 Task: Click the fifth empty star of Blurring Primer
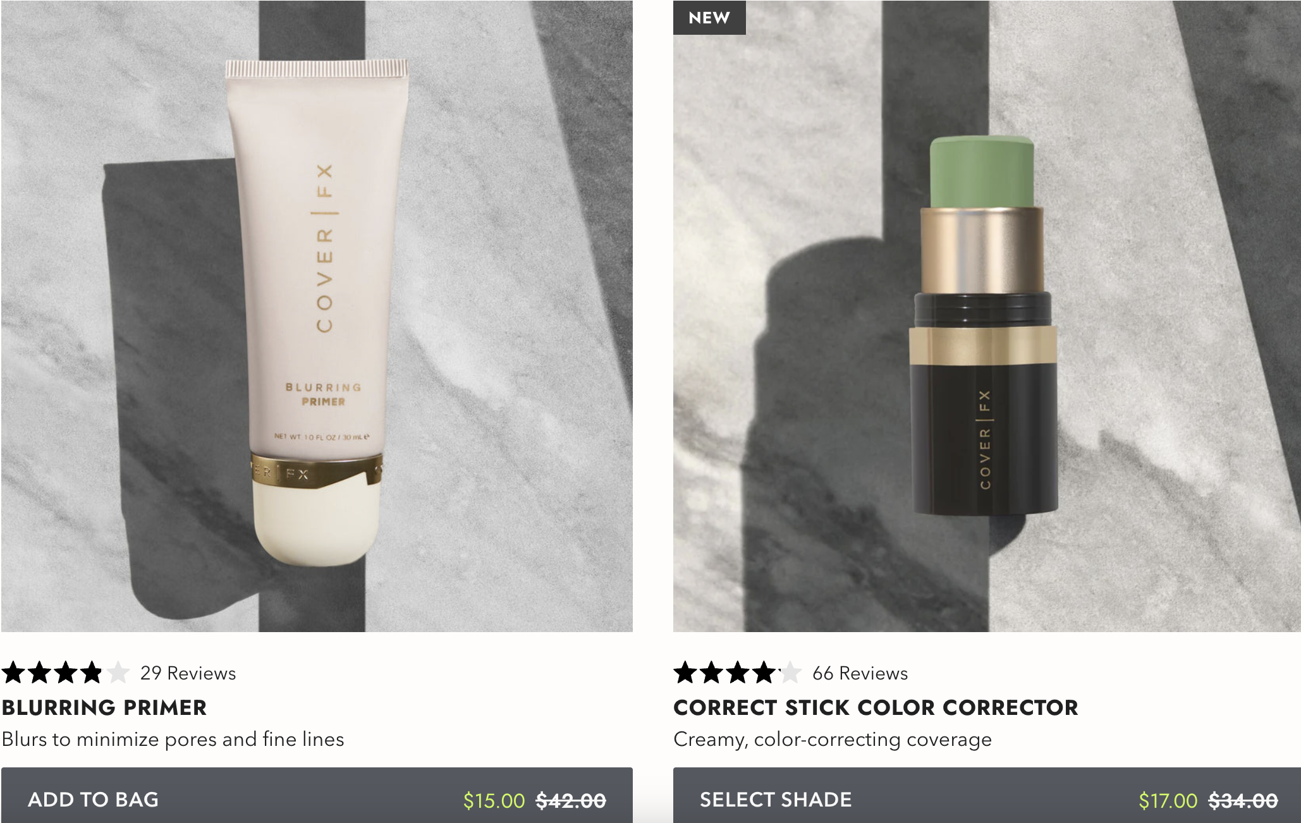pos(118,673)
